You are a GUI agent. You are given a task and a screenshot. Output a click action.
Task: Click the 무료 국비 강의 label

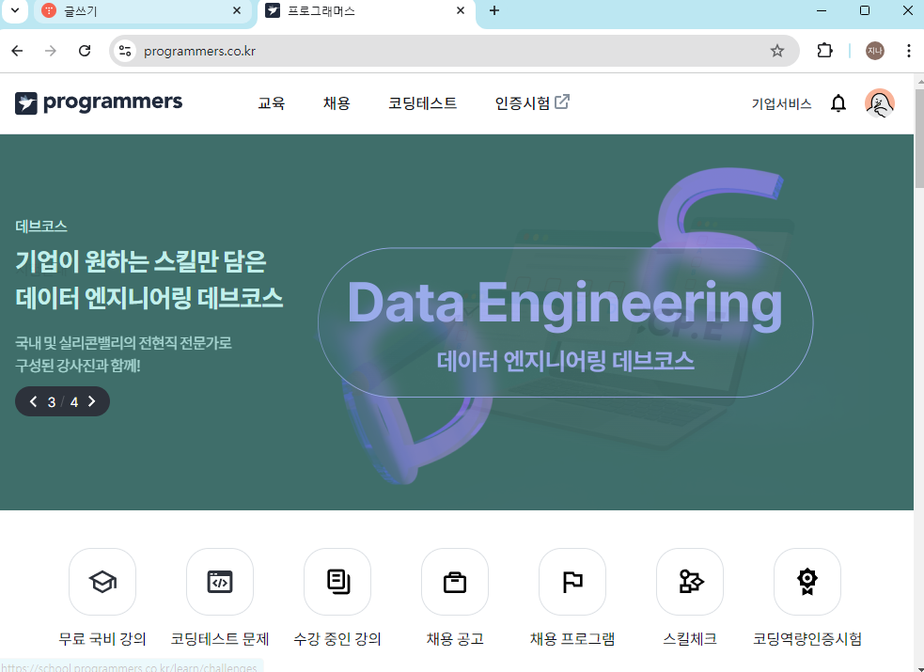pos(102,639)
